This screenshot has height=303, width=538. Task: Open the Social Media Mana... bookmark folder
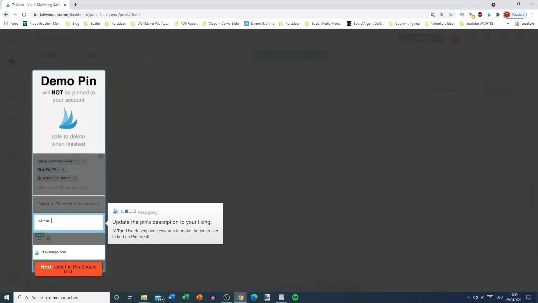[x=324, y=24]
